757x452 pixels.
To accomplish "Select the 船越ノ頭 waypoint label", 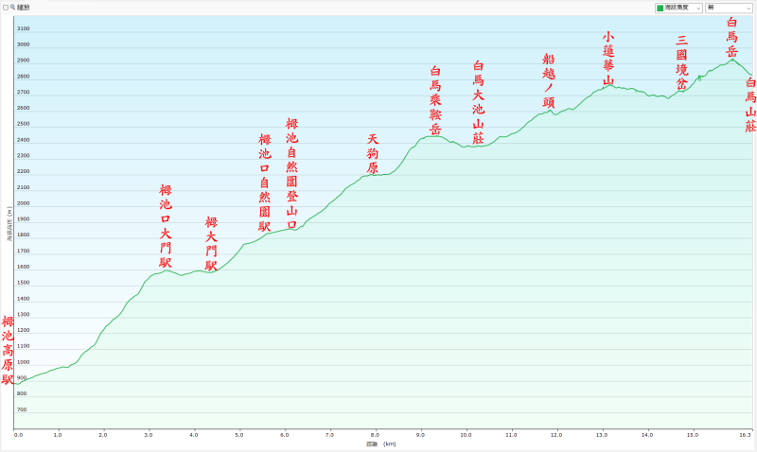I will click(x=549, y=81).
